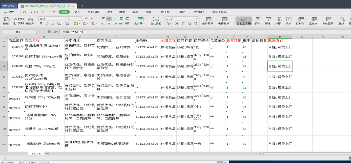
Task: Toggle middle vertical alignment
Action: point(109,19)
